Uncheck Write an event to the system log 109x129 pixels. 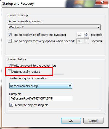[10, 66]
